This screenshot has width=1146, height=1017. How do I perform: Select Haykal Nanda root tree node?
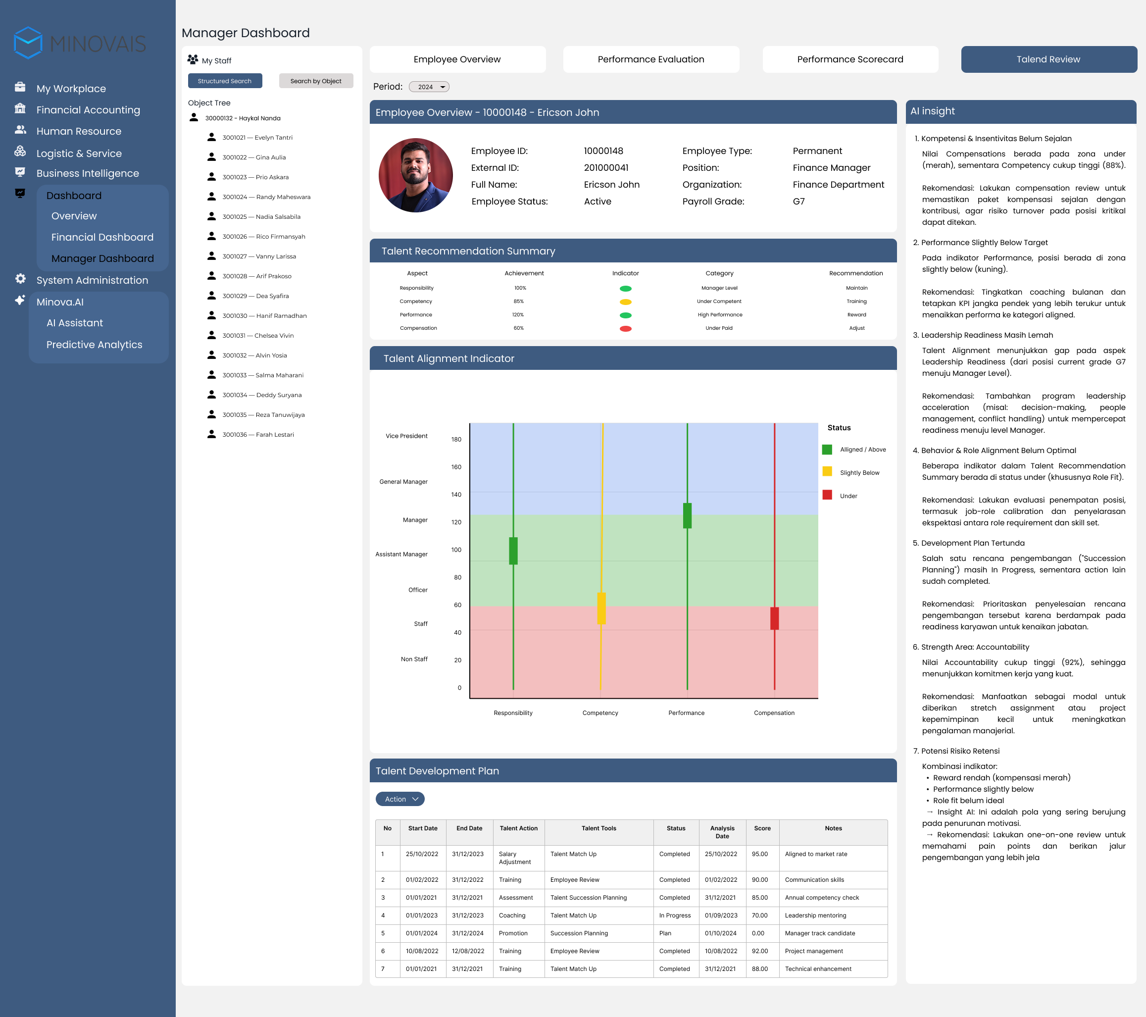[x=242, y=118]
